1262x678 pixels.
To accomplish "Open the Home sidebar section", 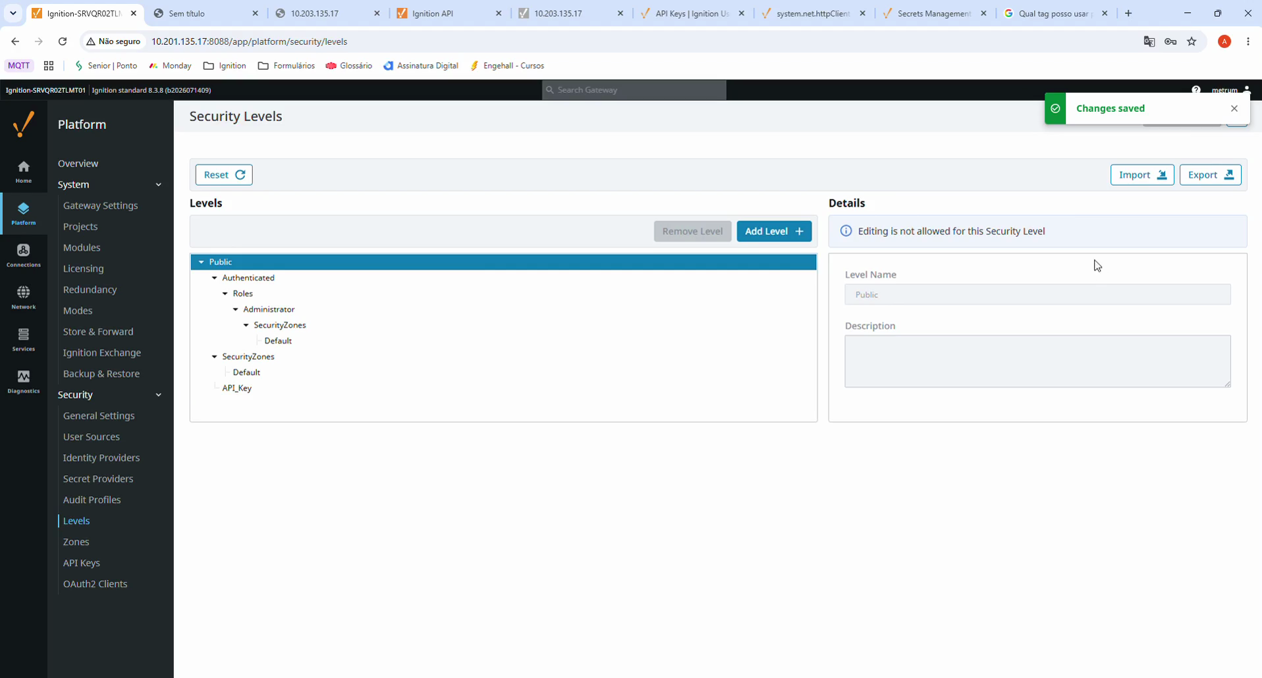I will click(x=24, y=172).
